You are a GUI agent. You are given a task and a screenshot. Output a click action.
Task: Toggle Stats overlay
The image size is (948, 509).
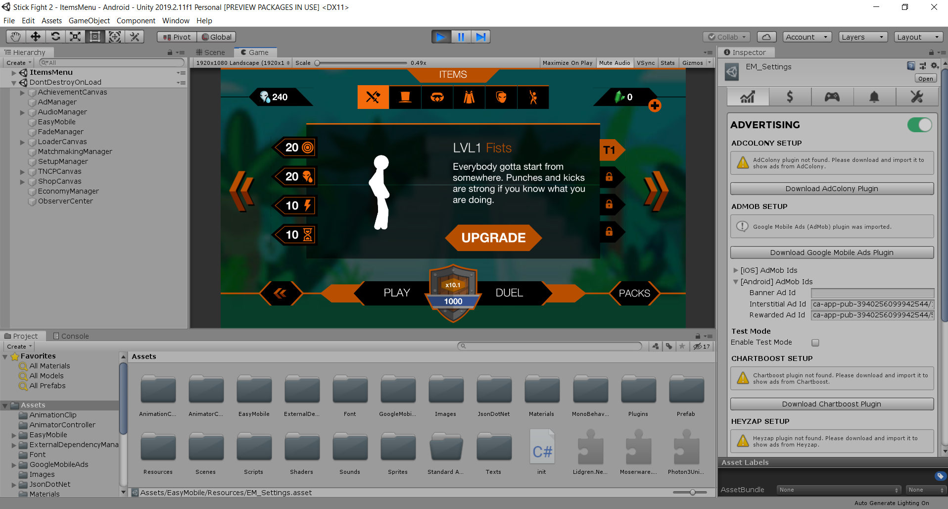click(667, 63)
